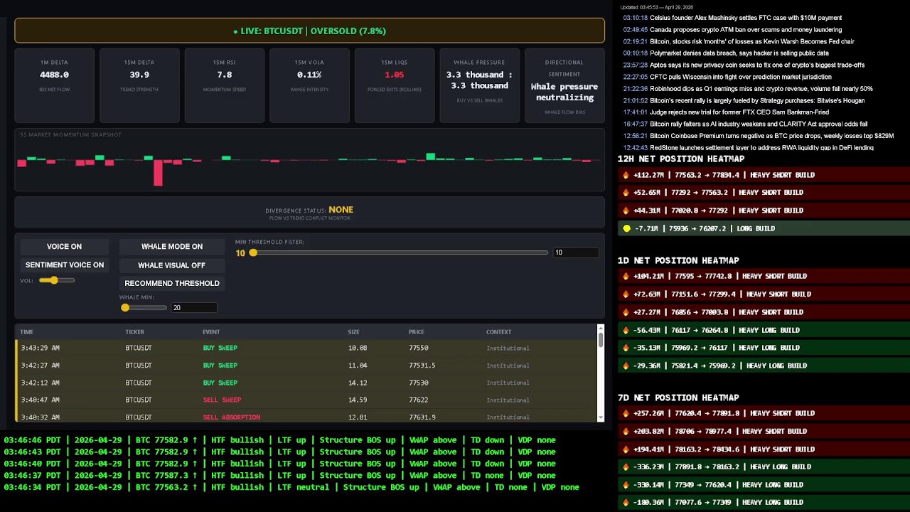Viewport: 910px width, 512px height.
Task: Click the TICKER column header
Action: [135, 332]
